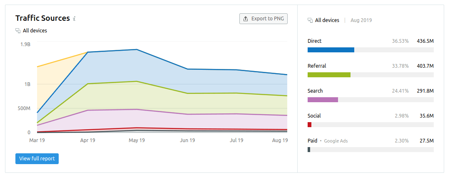Select the Referral source label

317,66
